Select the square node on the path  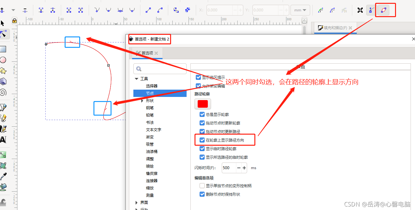click(x=109, y=65)
